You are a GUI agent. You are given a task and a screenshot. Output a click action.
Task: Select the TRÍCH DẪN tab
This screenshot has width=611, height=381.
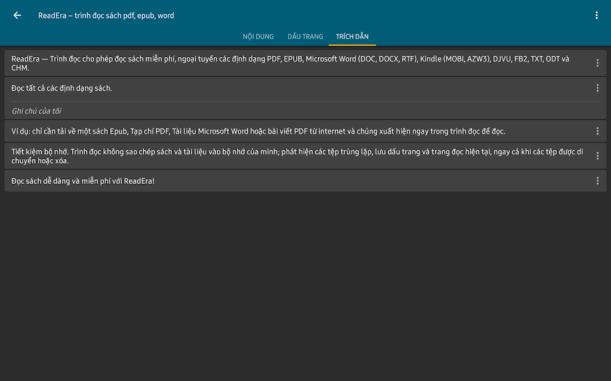coord(352,36)
